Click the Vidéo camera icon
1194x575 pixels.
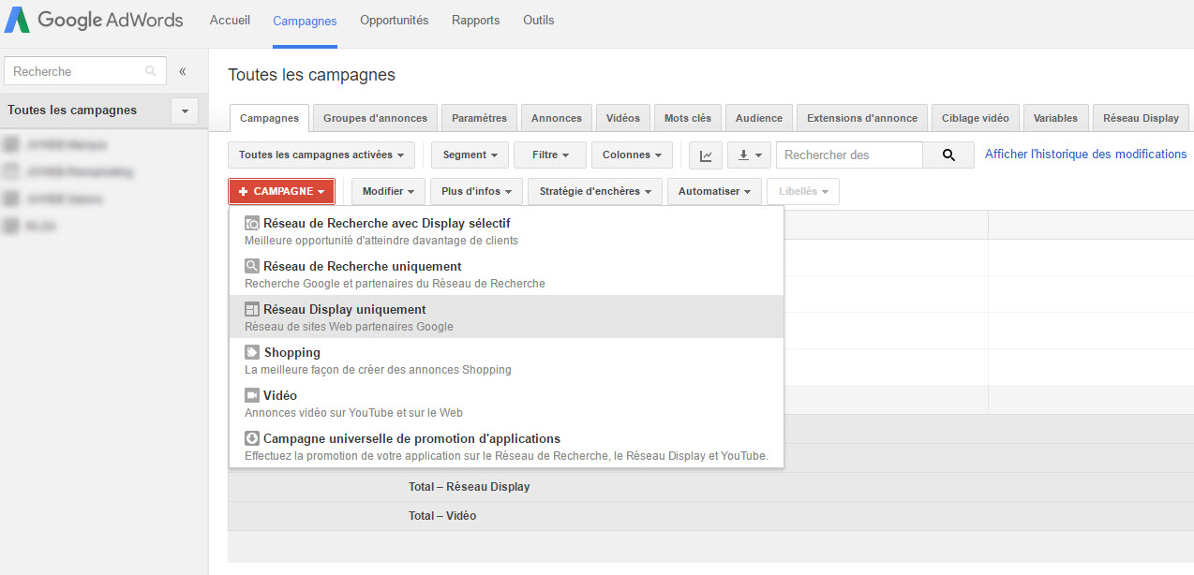coord(252,396)
